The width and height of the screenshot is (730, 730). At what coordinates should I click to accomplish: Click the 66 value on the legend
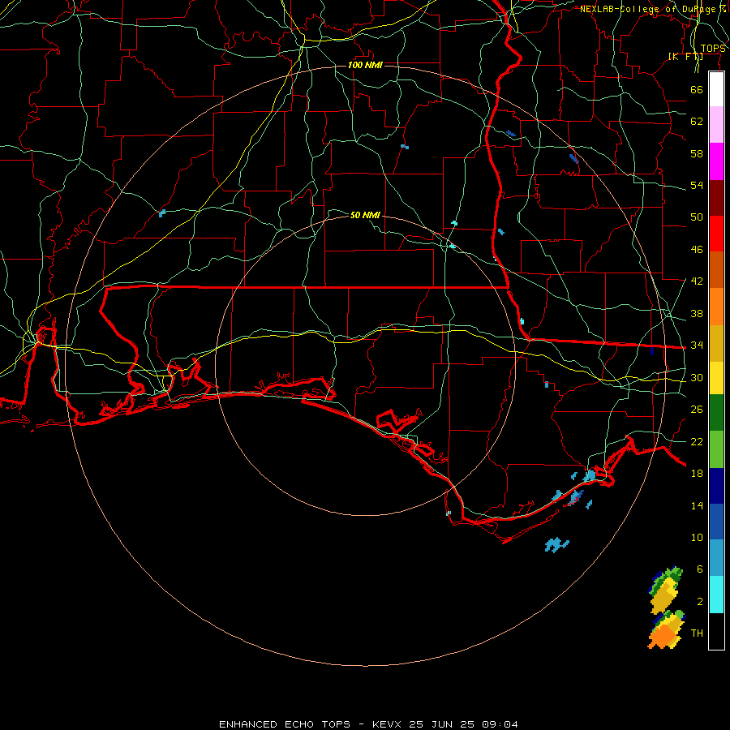pyautogui.click(x=697, y=89)
